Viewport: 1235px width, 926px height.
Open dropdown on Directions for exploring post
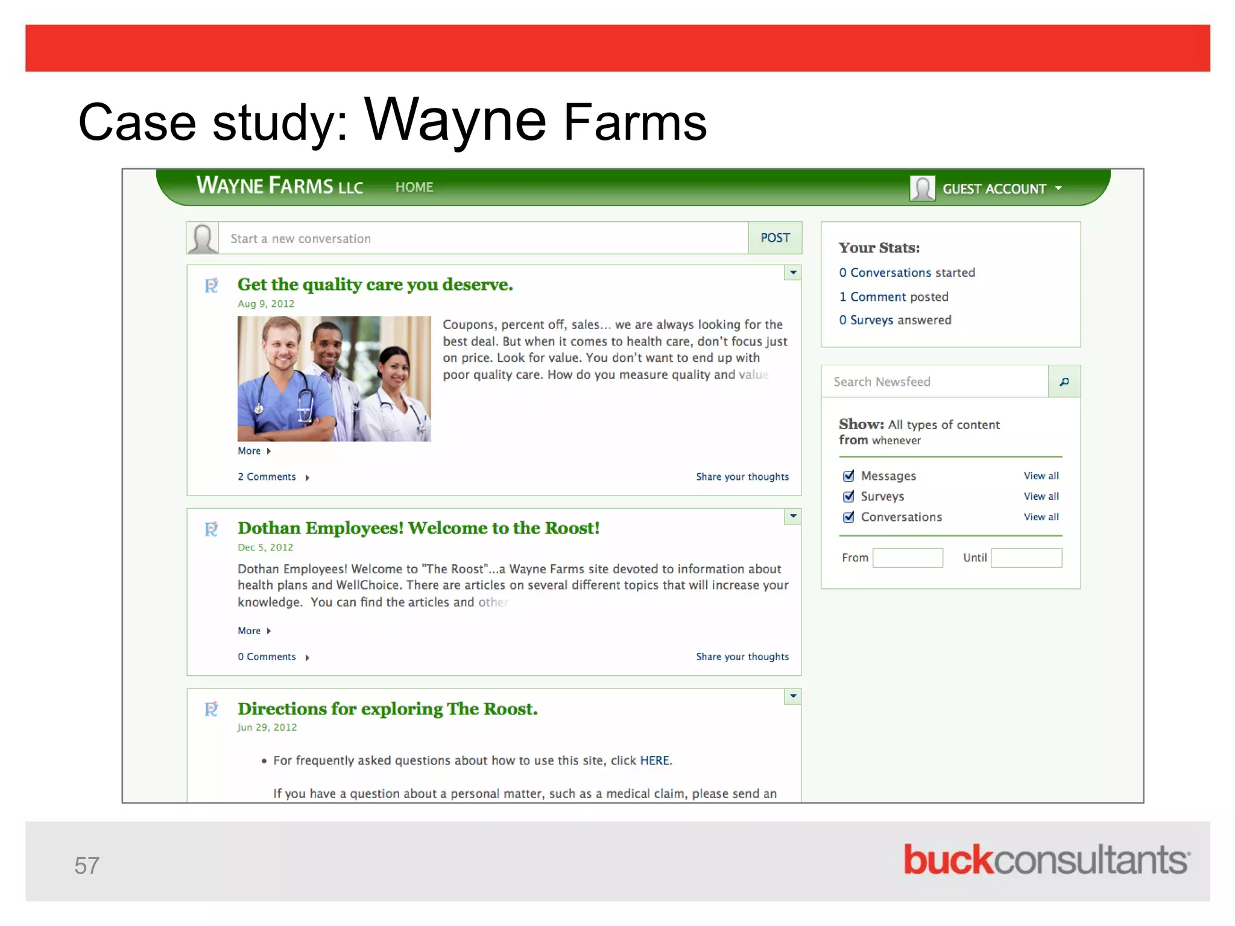click(x=793, y=696)
